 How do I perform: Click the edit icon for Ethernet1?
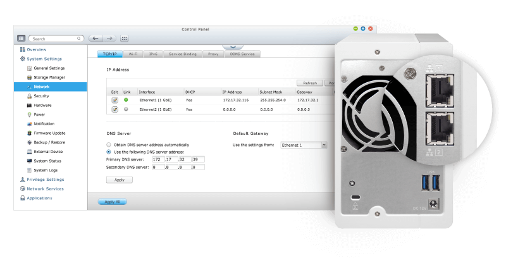[115, 100]
